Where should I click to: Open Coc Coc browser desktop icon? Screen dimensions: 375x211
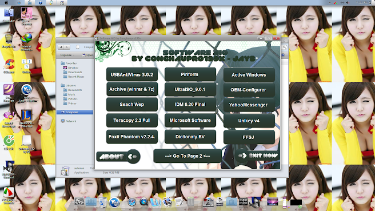click(9, 143)
